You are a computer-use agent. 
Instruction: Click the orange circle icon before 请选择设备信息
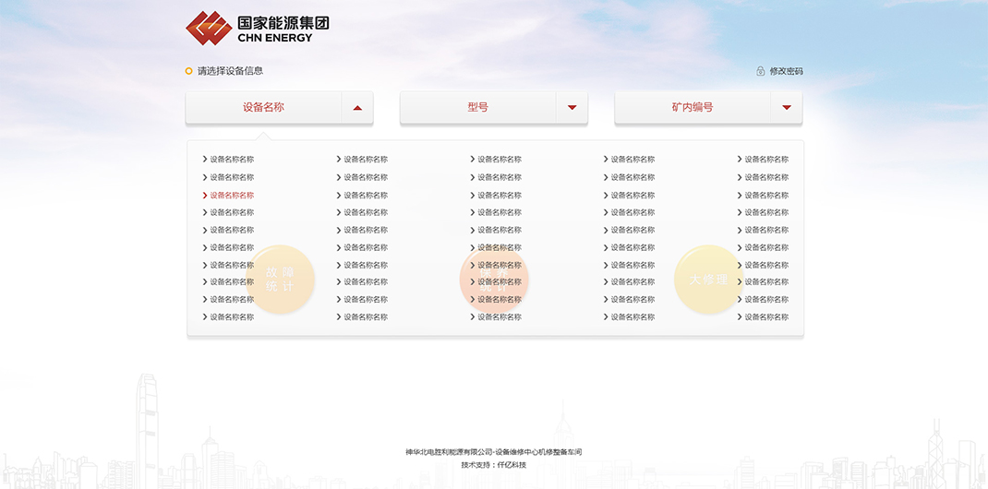coord(189,71)
